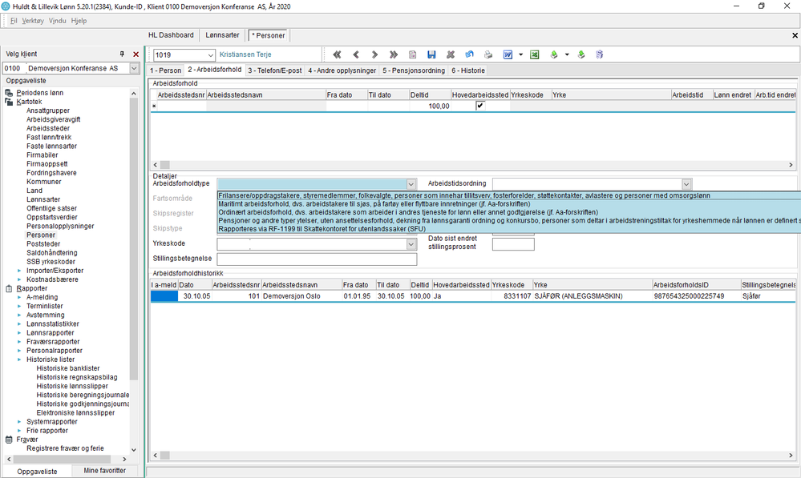
Task: Click the Rapporter clipboard icon
Action: pyautogui.click(x=9, y=288)
